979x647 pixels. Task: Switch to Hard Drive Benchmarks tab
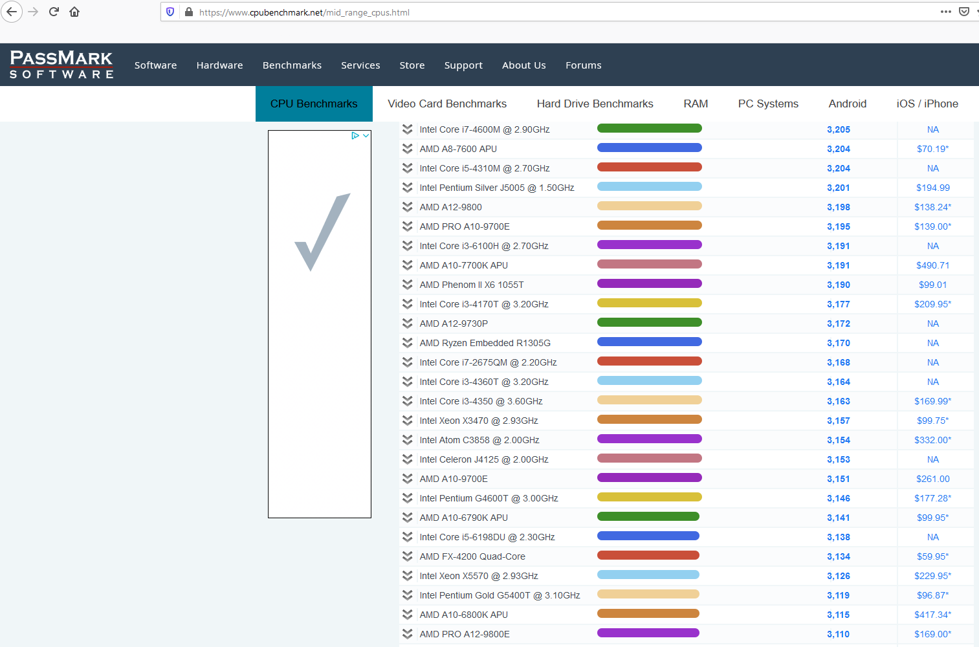click(x=595, y=104)
